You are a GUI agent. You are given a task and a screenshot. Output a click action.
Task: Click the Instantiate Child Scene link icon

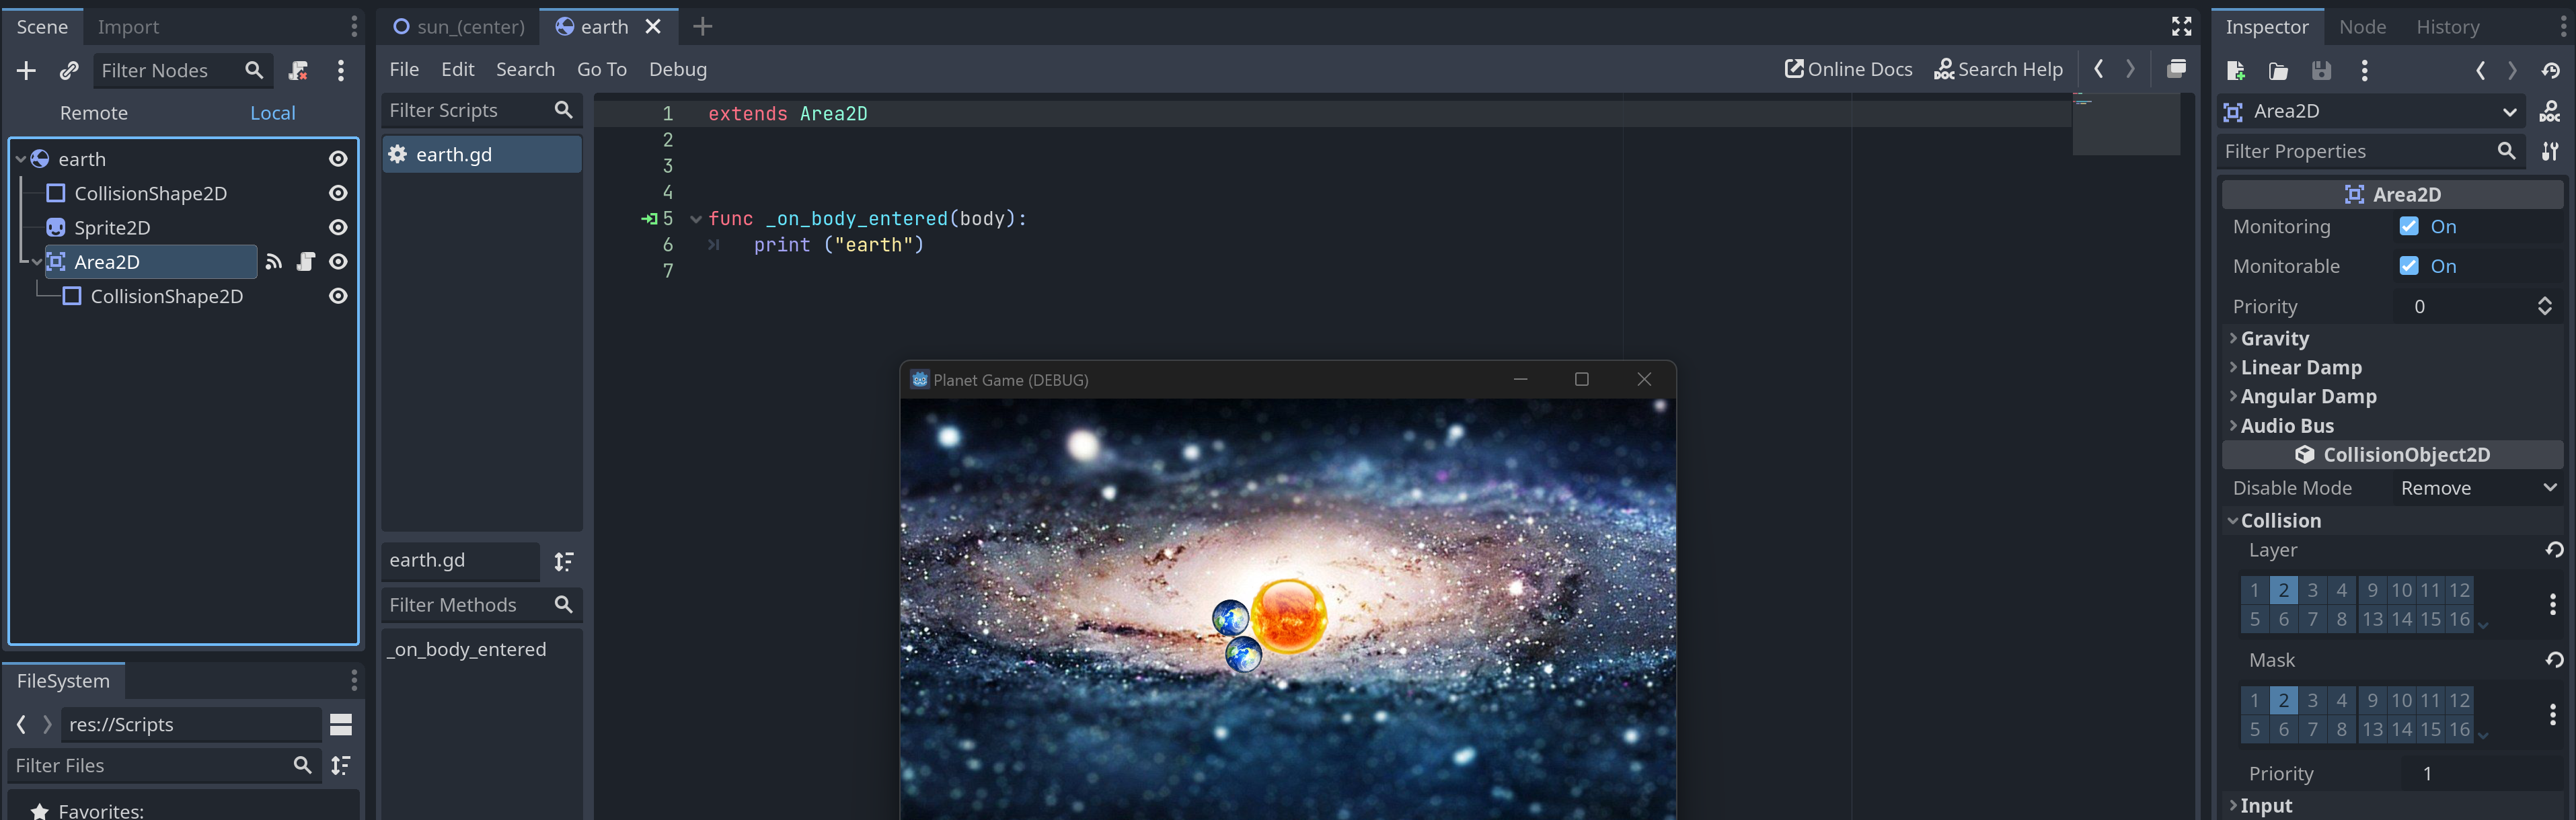[x=69, y=70]
